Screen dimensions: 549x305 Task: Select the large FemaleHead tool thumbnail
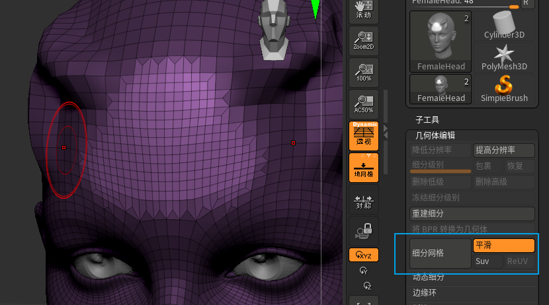(441, 41)
